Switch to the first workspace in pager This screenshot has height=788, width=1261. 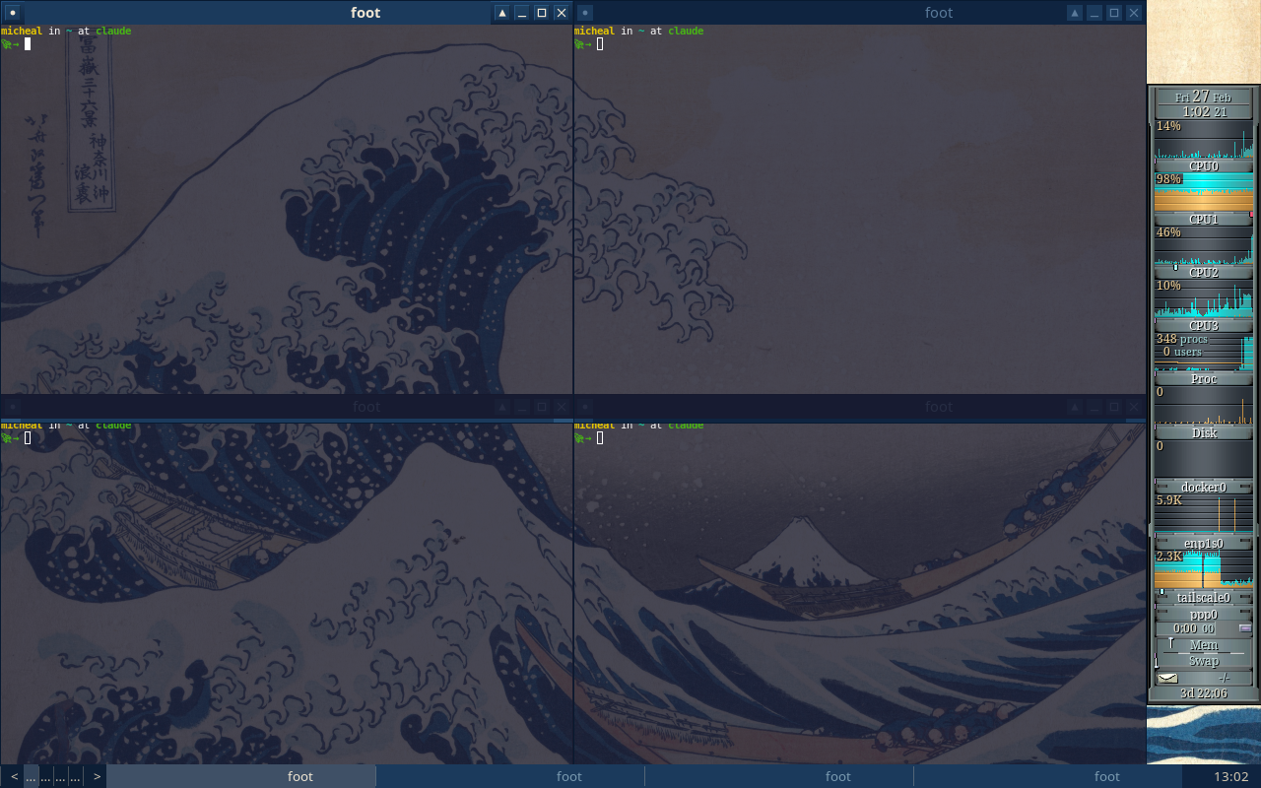[32, 776]
